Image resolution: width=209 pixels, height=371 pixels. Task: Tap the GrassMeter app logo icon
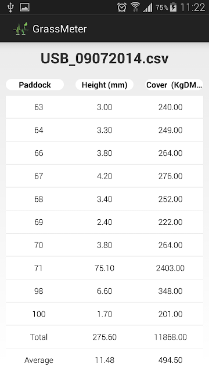pos(21,29)
